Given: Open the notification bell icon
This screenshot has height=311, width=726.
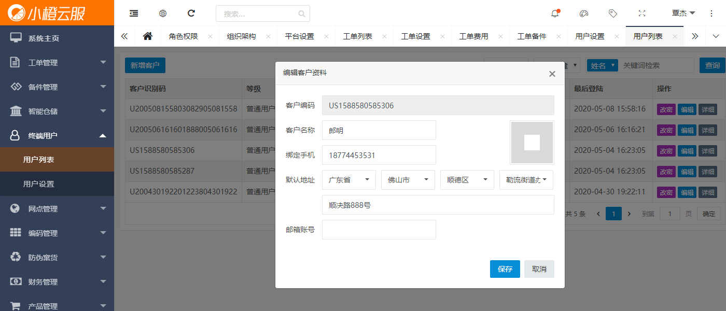Looking at the screenshot, I should [x=555, y=13].
